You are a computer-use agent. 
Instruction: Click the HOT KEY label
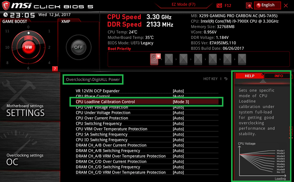(x=210, y=79)
